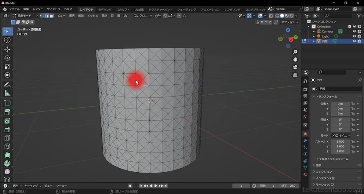The width and height of the screenshot is (364, 194).
Task: Toggle camera view icon in viewport
Action: tap(295, 67)
